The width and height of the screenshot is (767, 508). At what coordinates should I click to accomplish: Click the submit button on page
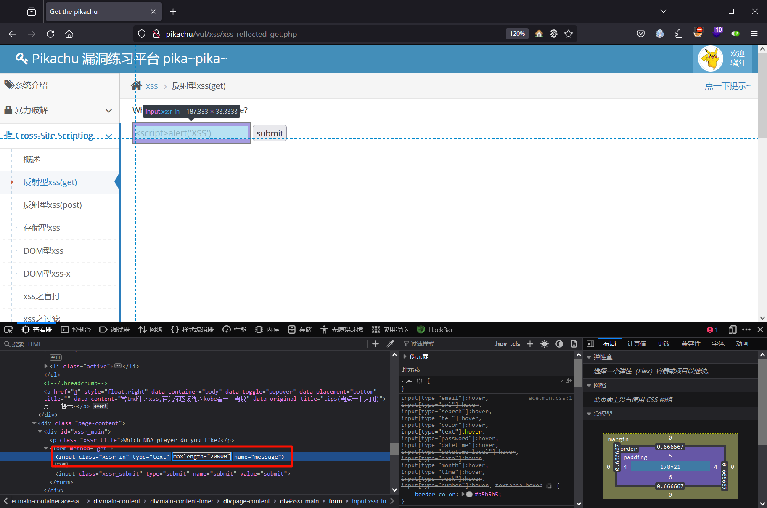click(x=270, y=133)
